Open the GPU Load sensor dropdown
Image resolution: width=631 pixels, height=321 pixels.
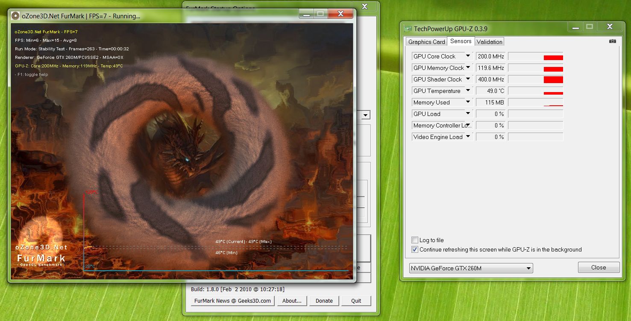click(x=468, y=114)
